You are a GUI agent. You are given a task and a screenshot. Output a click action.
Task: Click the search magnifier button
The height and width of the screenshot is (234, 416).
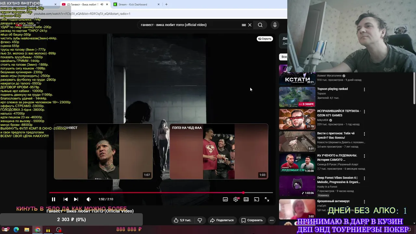(260, 25)
